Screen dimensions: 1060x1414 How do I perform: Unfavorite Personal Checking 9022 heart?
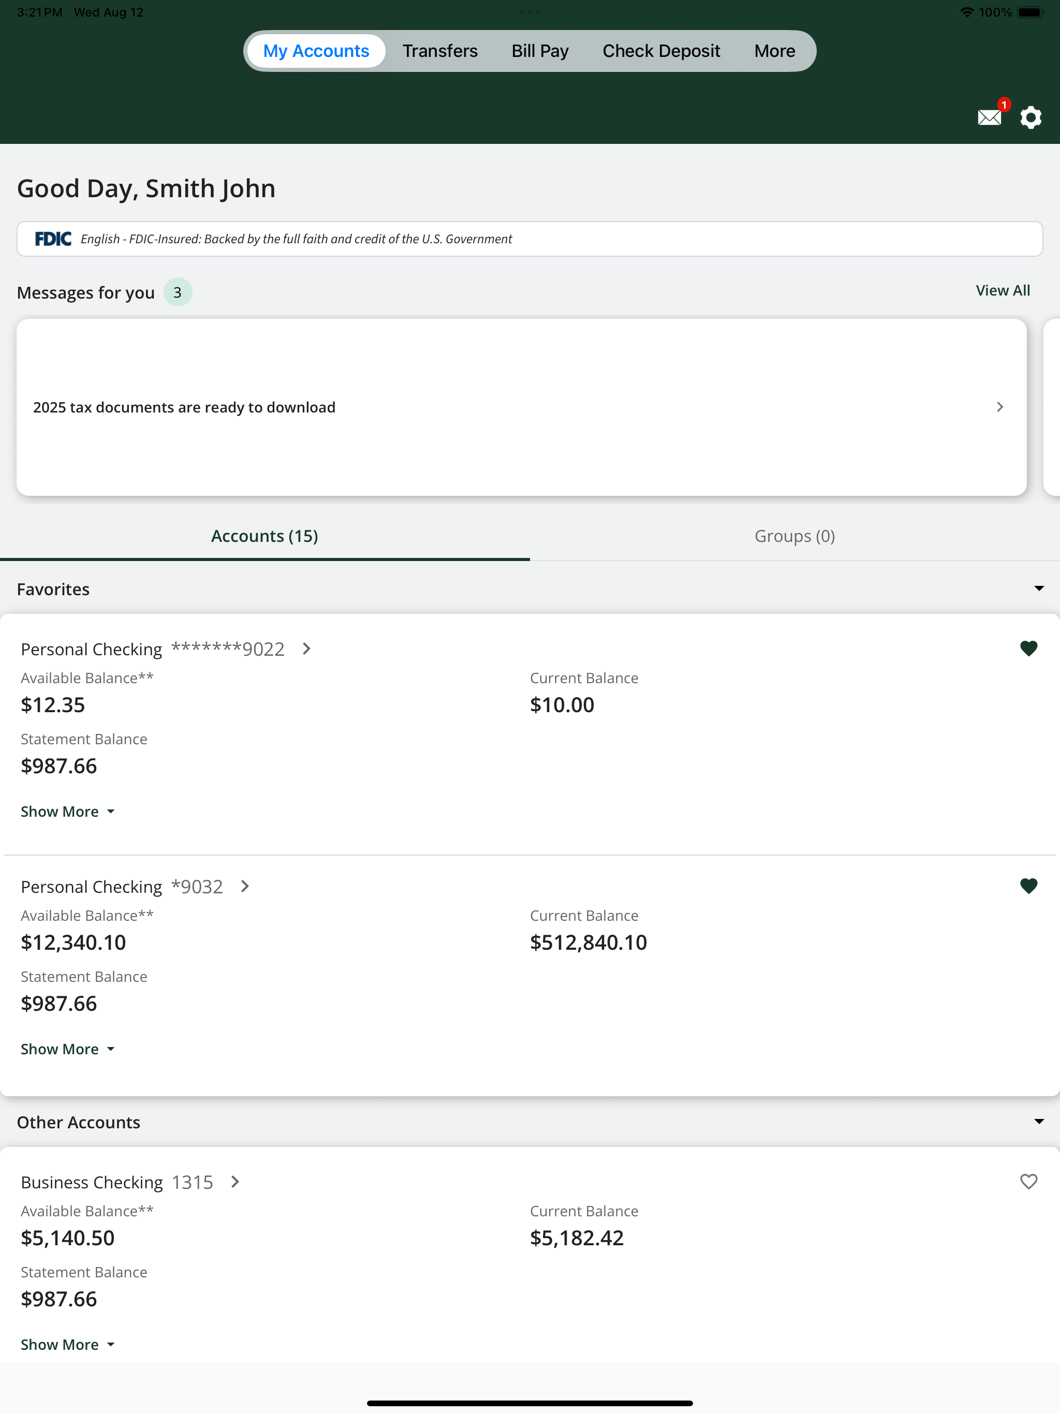coord(1028,648)
